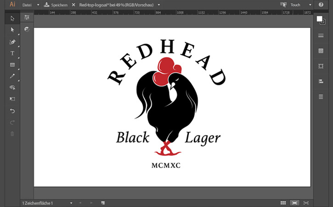Select the Pencil tool
Image resolution: width=333 pixels, height=207 pixels.
point(12,76)
